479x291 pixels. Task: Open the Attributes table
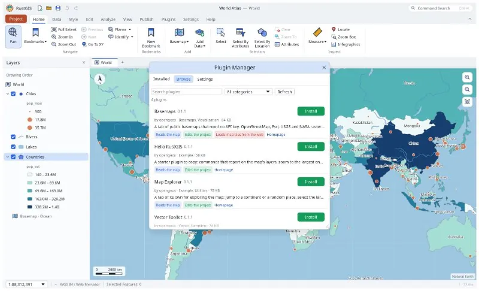point(287,44)
